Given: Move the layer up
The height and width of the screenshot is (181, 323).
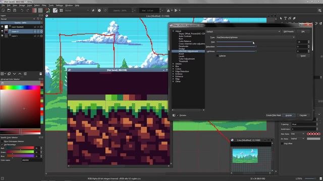Looking at the screenshot, I should (20, 74).
